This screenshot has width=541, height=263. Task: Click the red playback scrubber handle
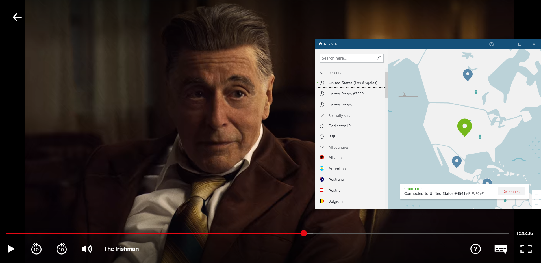[304, 233]
